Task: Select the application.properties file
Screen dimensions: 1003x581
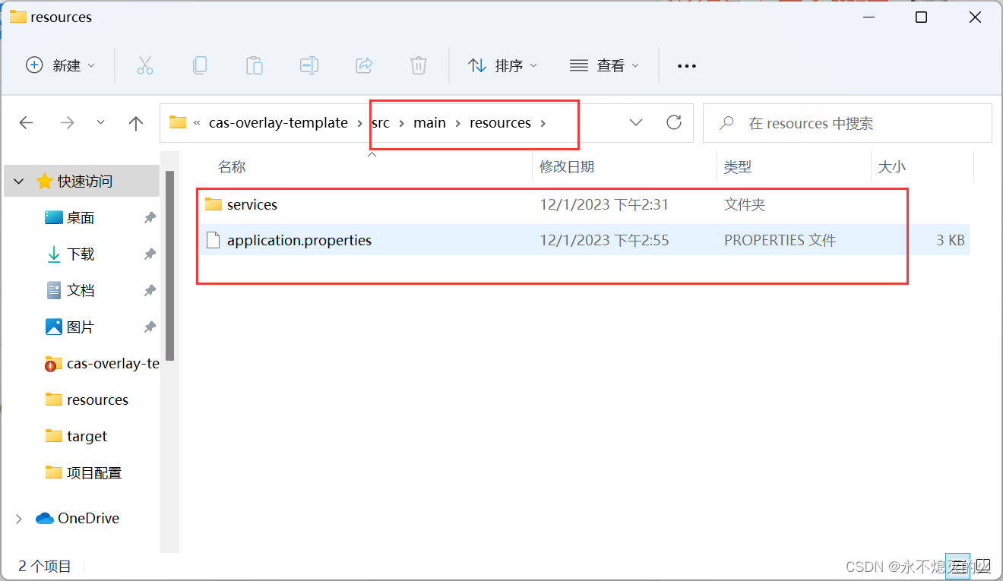Action: [x=583, y=240]
